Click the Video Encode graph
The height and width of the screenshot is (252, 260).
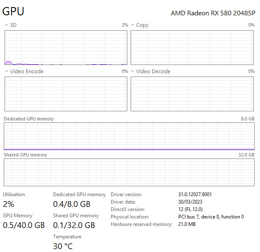click(x=66, y=94)
